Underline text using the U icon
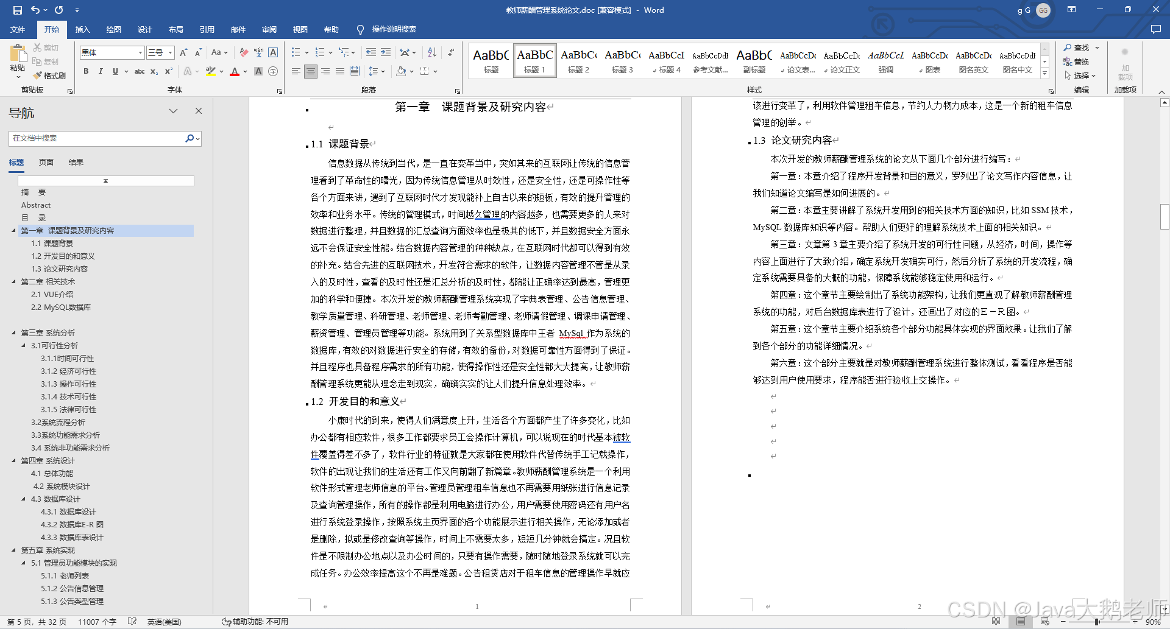The height and width of the screenshot is (629, 1170). (115, 72)
